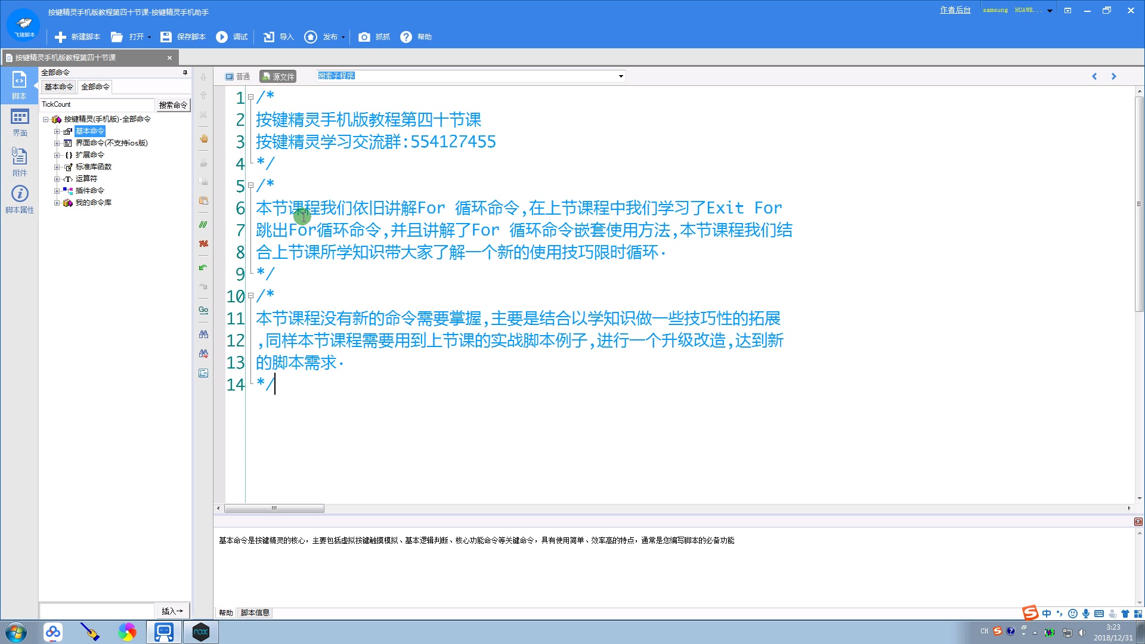Open the 抓抓 screen capture tool
Screen dimensions: 1145x644
[x=374, y=37]
